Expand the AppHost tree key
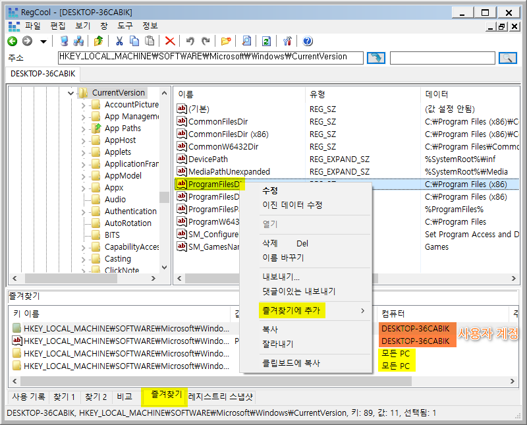 pos(83,141)
